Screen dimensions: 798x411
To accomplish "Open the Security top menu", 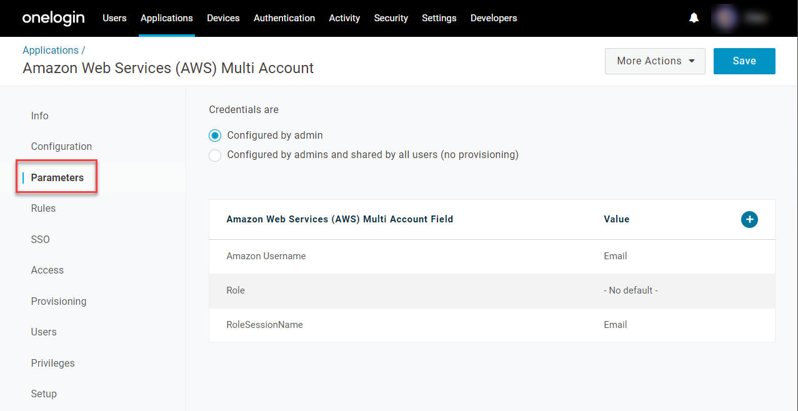I will [391, 18].
